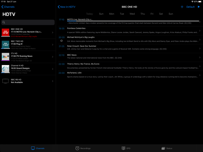This screenshot has width=203, height=152.
Task: Select the BBC TWO logo thumbnail
Action: [6, 44]
